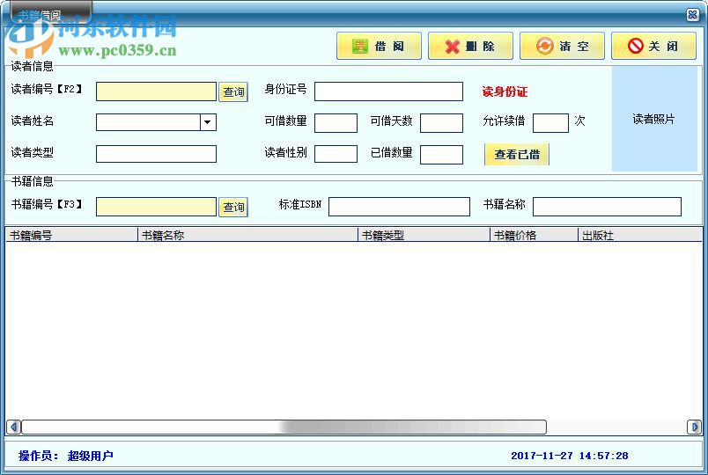Screen dimensions: 708x475
Task: Focus the 身份证号 input field
Action: pyautogui.click(x=388, y=91)
